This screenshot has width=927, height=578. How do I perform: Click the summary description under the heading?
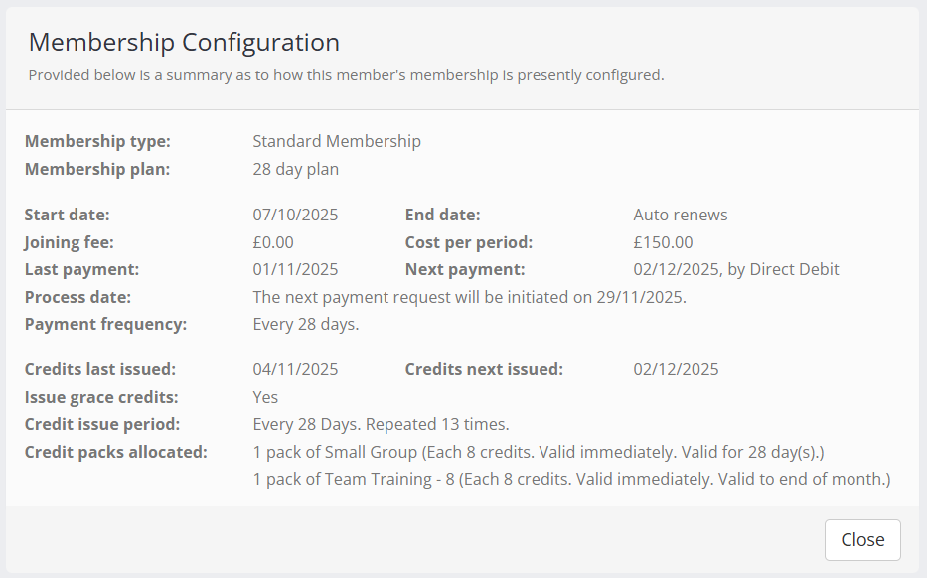click(x=346, y=75)
